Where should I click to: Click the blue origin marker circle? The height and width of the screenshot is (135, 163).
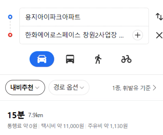[10, 17]
